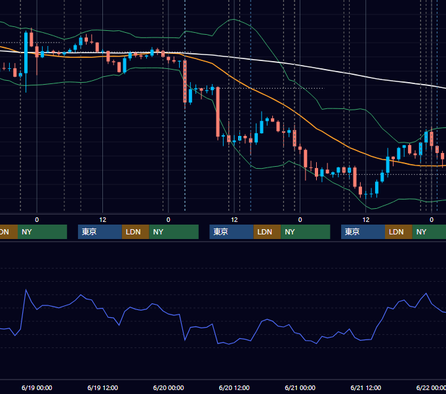Select the NY session block beginning 6/21 evening
The width and height of the screenshot is (446, 394).
coord(429,232)
